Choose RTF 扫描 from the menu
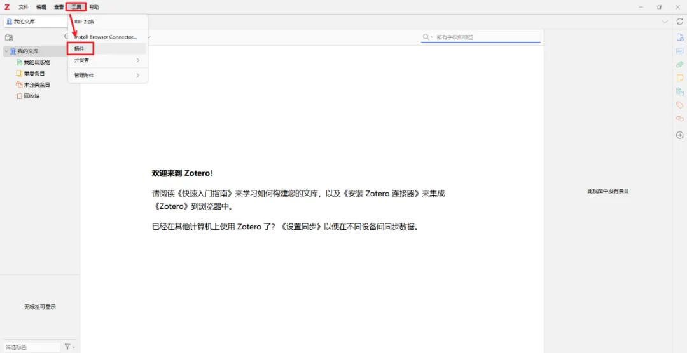This screenshot has width=687, height=353. tap(108, 22)
